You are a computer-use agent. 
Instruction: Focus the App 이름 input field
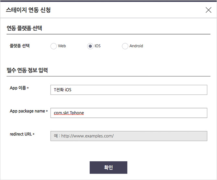click(x=129, y=90)
